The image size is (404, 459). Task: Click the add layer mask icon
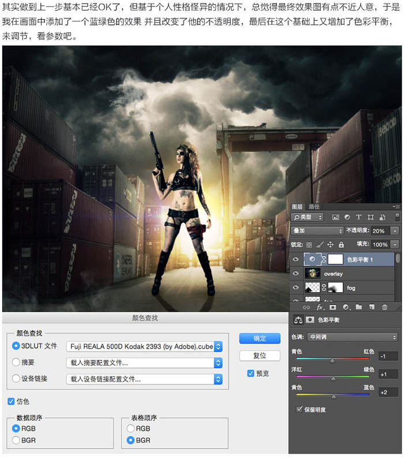coord(332,307)
